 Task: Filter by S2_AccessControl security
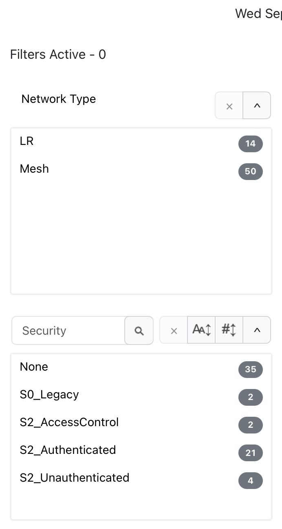click(x=141, y=423)
